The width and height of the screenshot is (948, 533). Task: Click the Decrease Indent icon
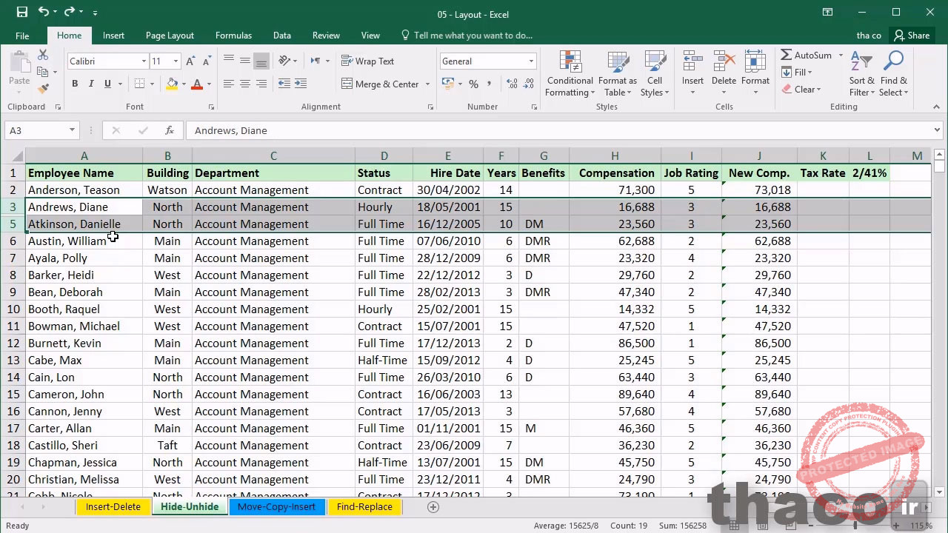284,84
